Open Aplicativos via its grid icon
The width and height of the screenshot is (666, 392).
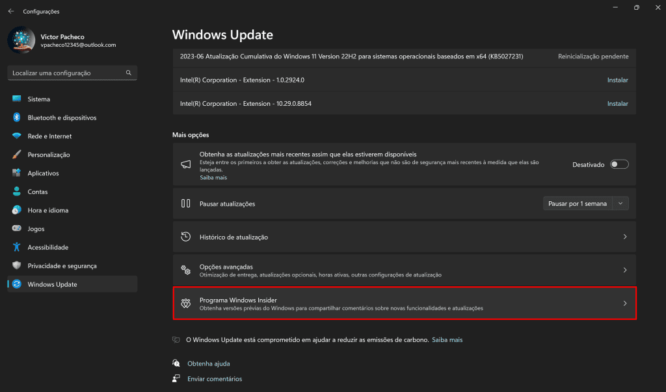coord(15,173)
